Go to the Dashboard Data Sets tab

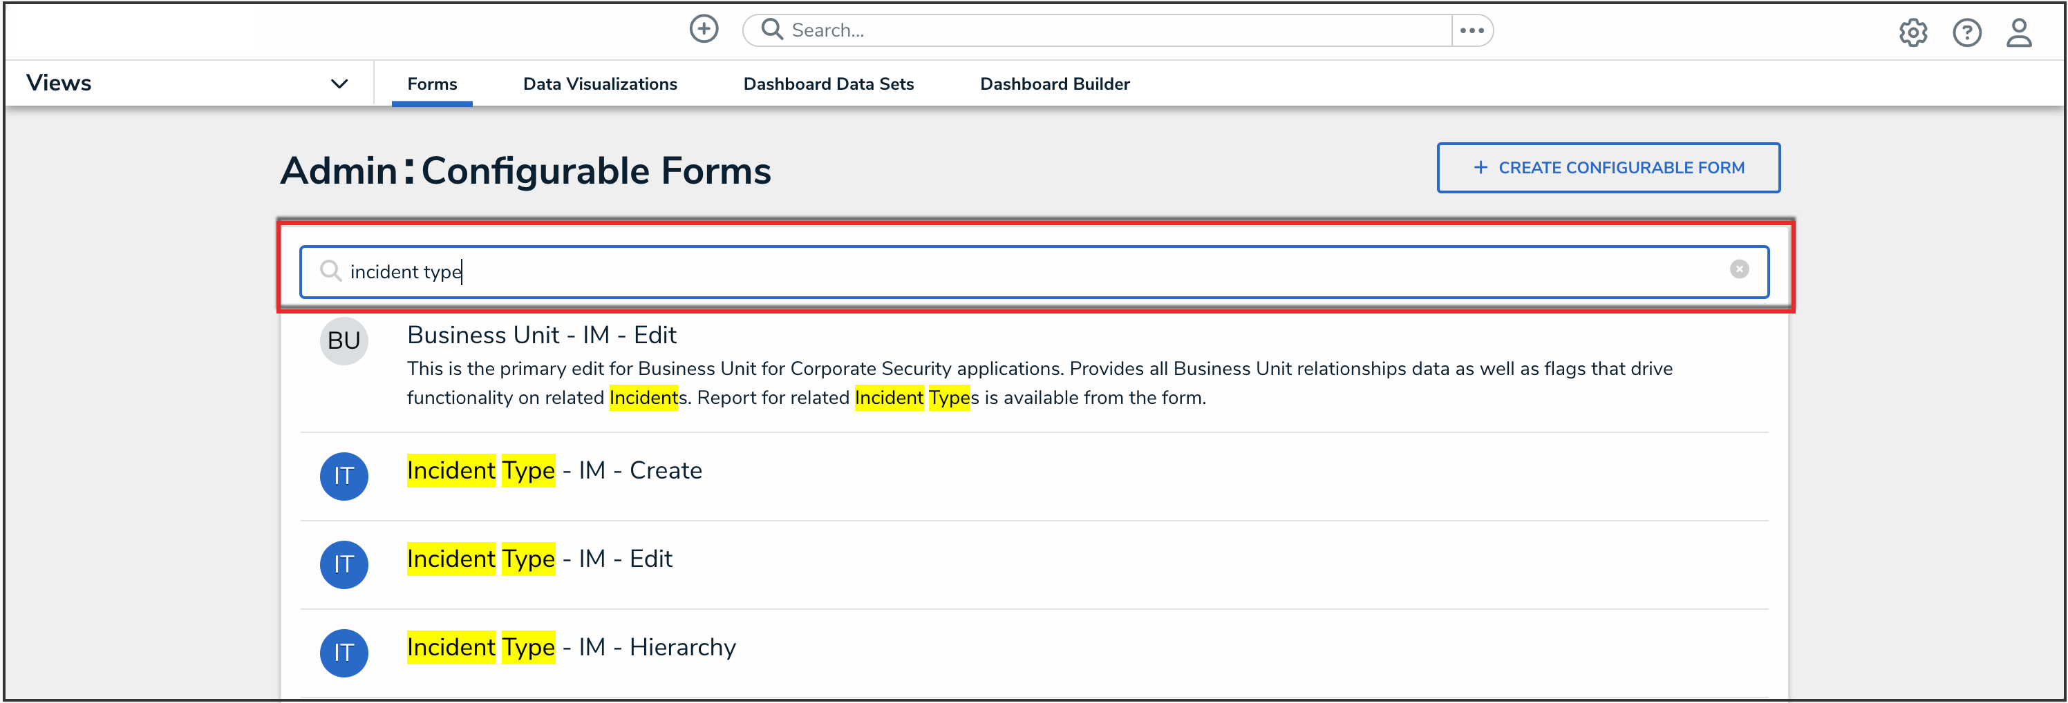pos(827,84)
